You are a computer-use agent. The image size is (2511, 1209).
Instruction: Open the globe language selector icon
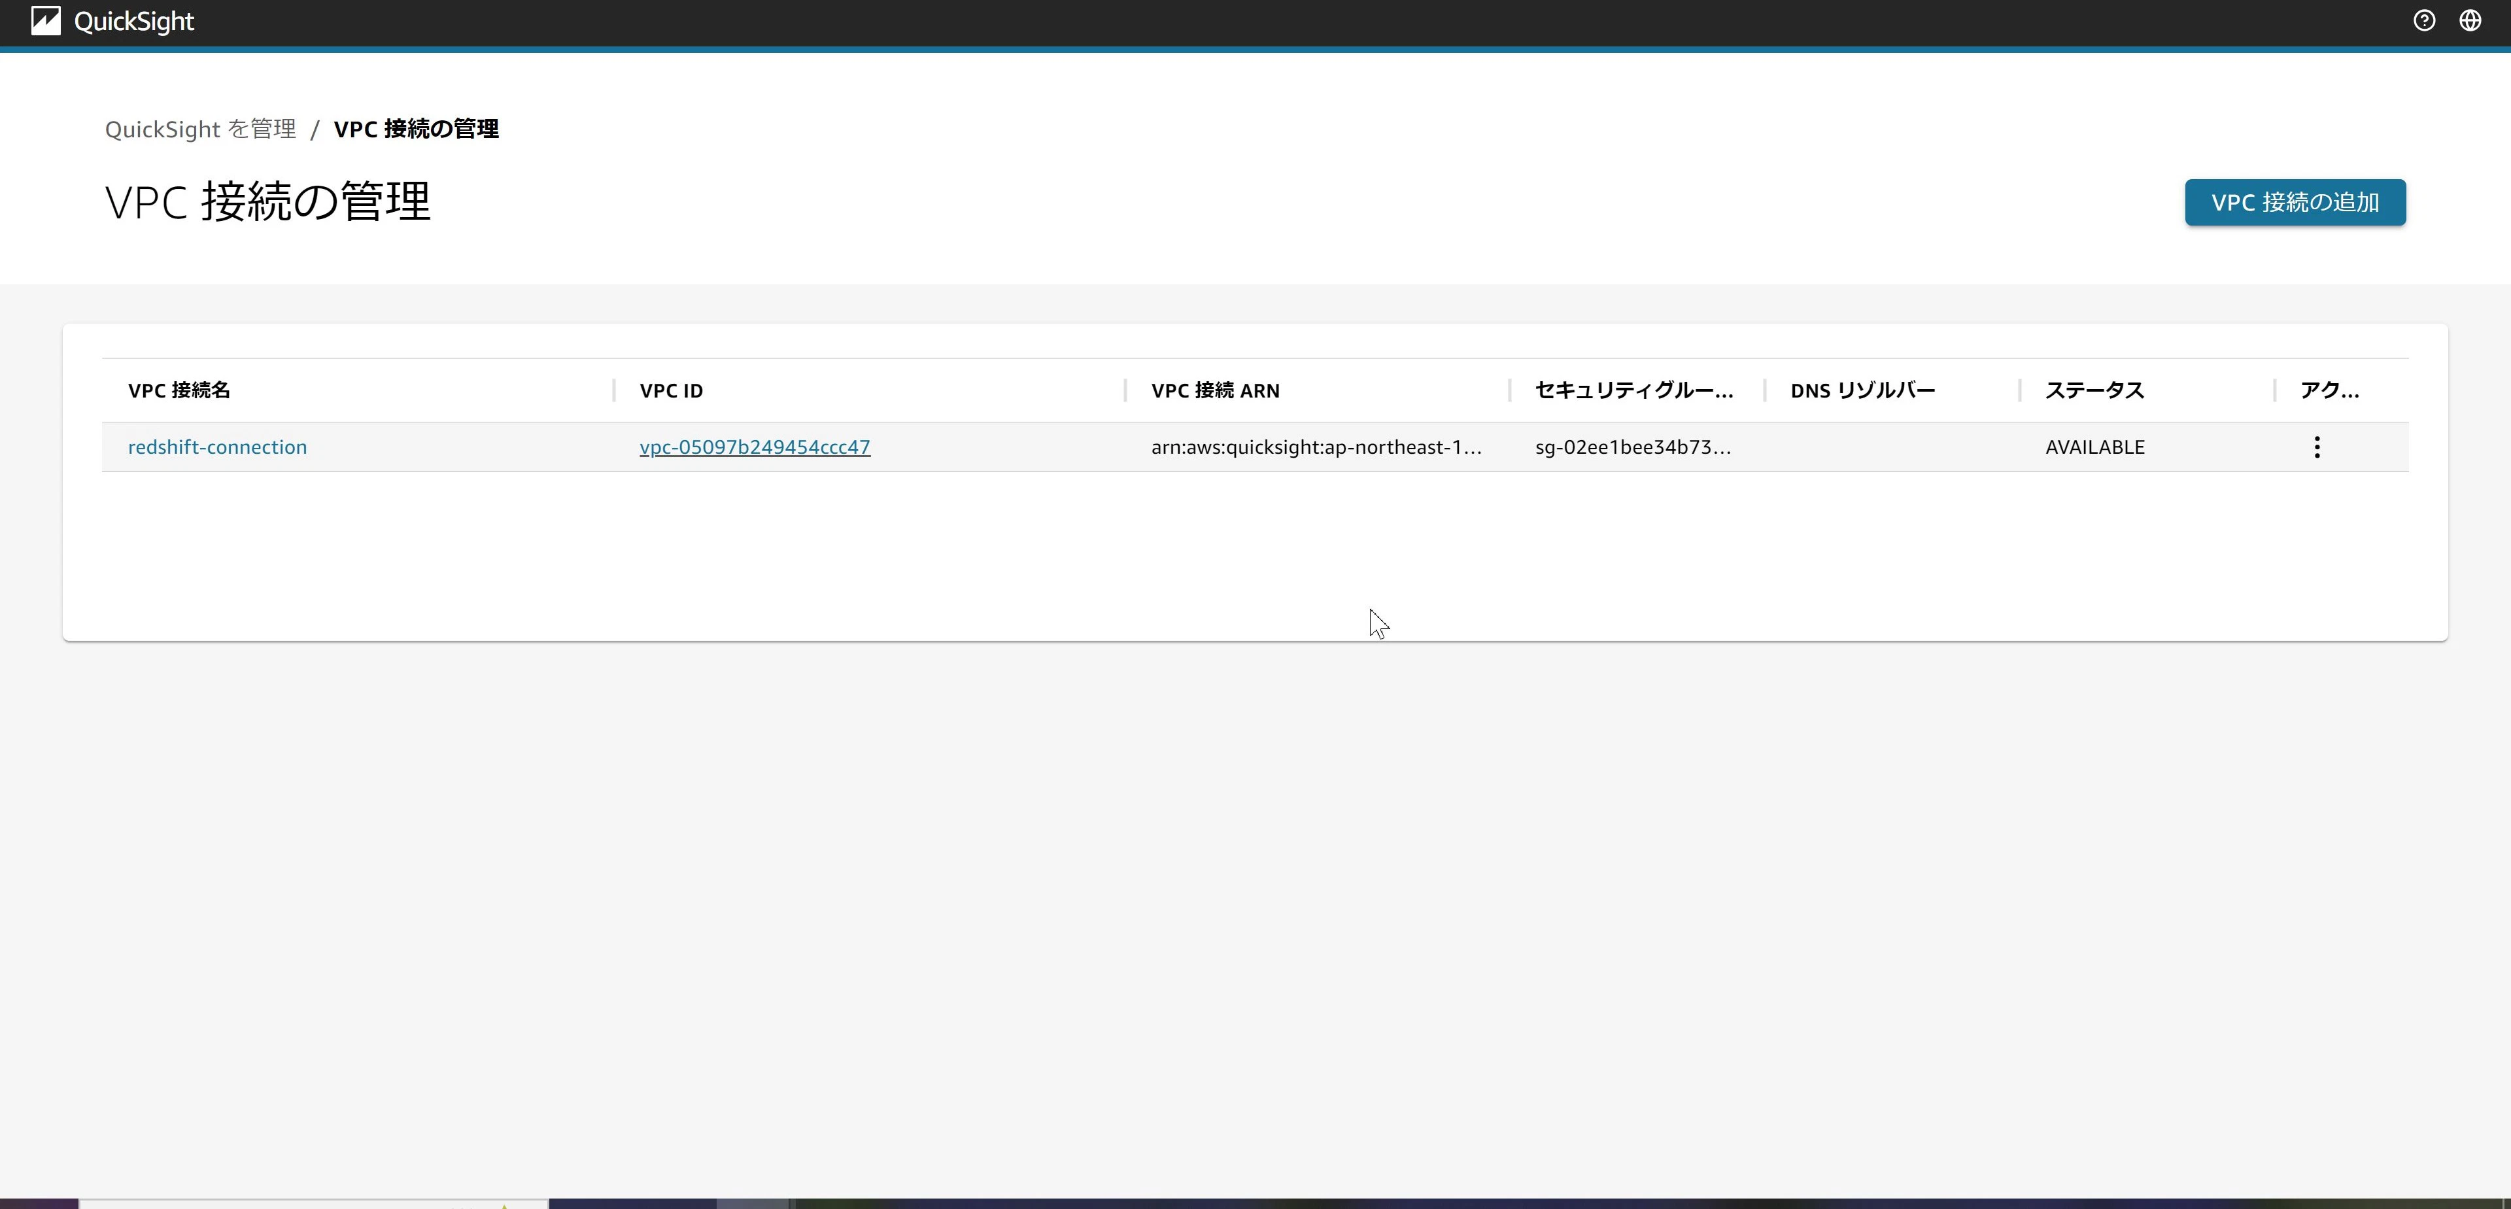2469,20
